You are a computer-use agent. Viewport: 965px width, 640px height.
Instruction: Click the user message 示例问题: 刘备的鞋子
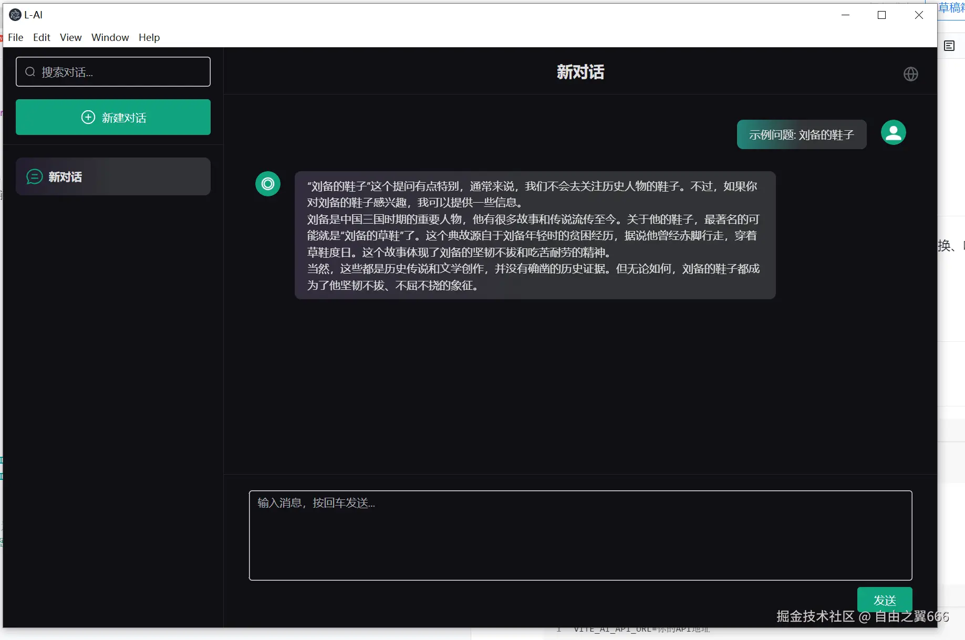point(802,134)
